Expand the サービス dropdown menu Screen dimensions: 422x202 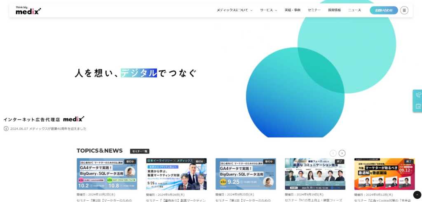[x=268, y=10]
